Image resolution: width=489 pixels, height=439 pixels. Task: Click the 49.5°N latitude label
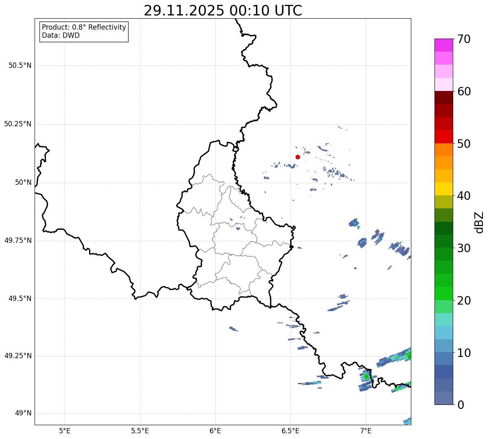20,298
